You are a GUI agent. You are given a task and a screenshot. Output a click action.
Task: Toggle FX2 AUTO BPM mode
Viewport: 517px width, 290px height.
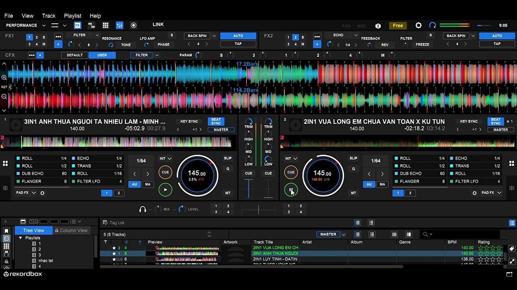tap(497, 36)
